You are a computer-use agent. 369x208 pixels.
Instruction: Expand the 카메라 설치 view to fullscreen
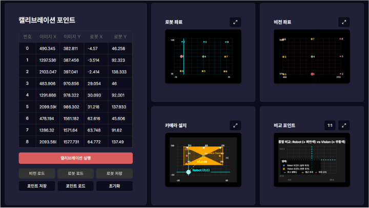tap(235, 125)
